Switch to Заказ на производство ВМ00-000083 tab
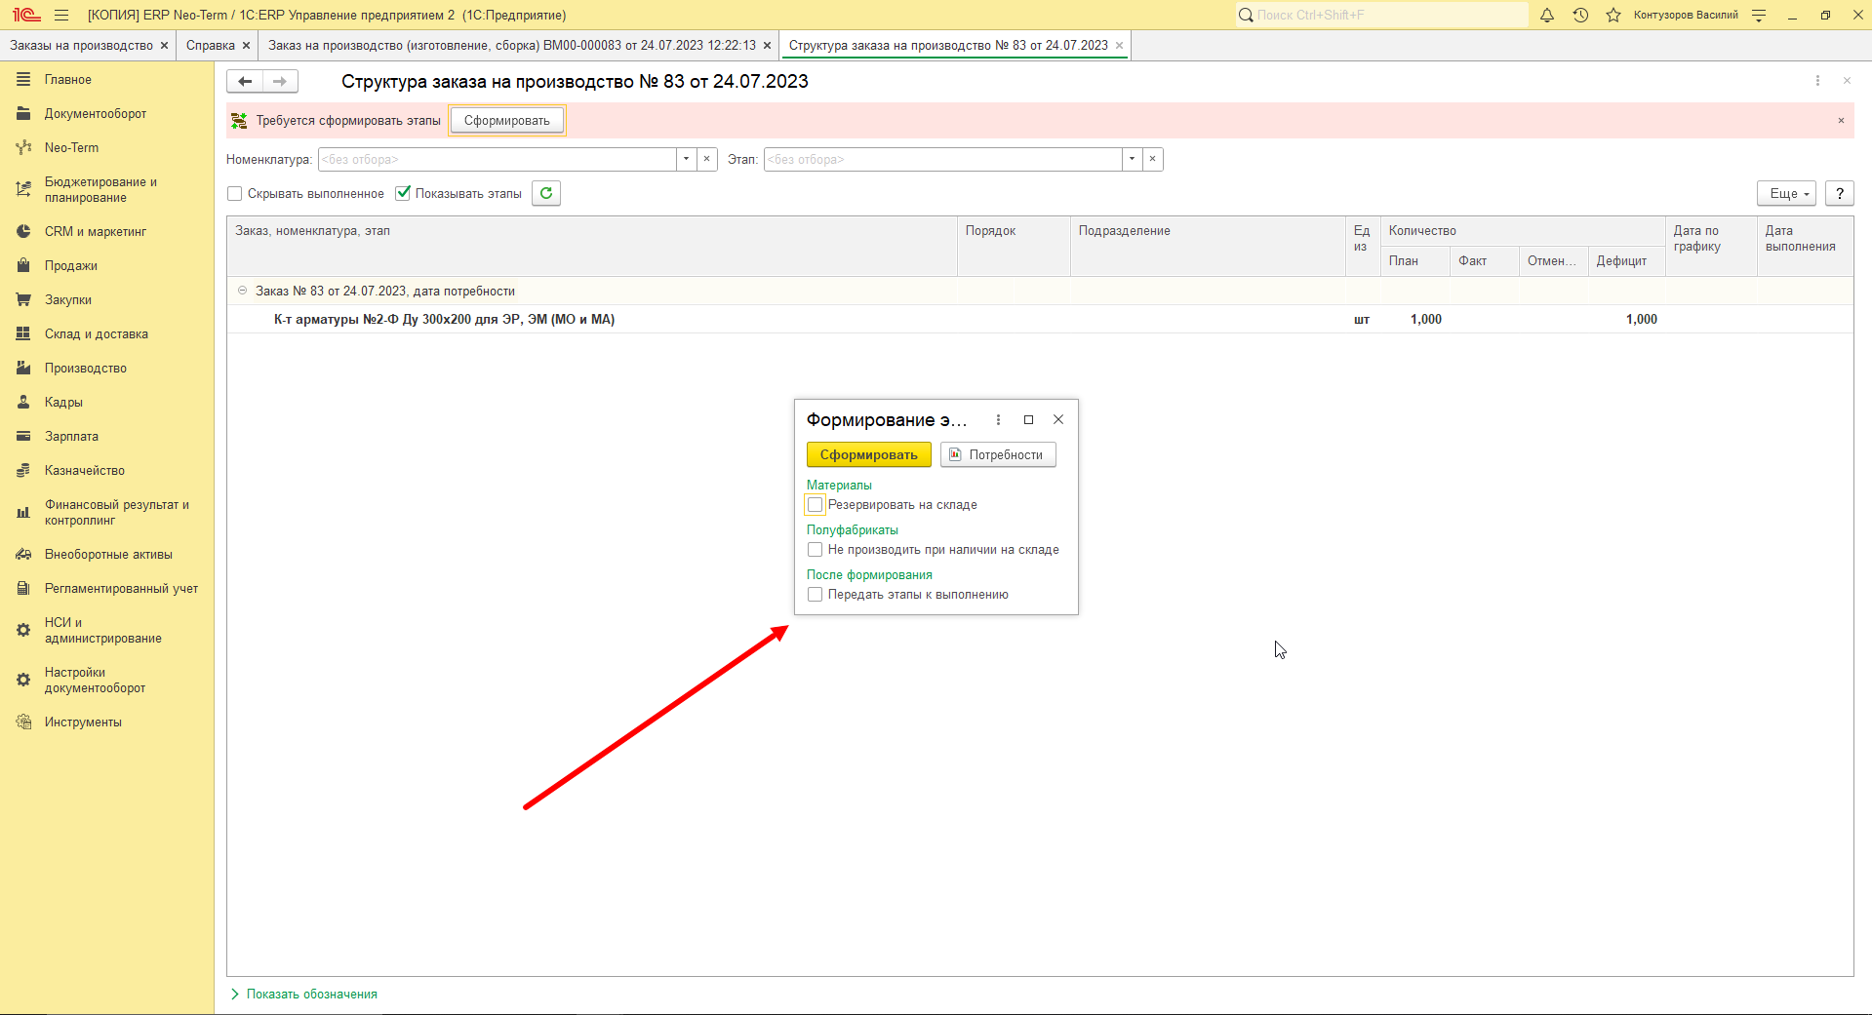Screen dimensions: 1872x1015 coord(512,46)
